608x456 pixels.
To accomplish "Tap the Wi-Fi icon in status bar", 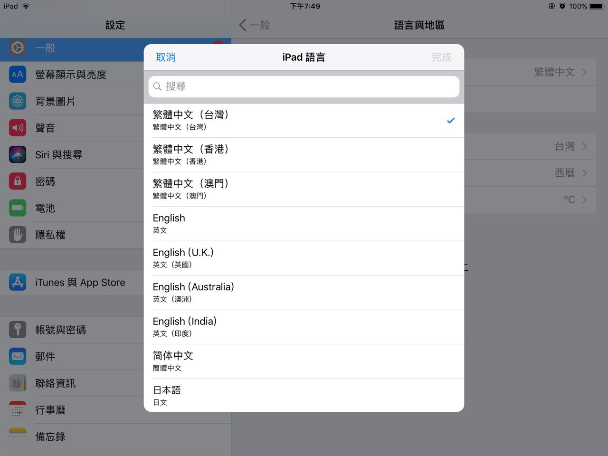I will pos(26,6).
